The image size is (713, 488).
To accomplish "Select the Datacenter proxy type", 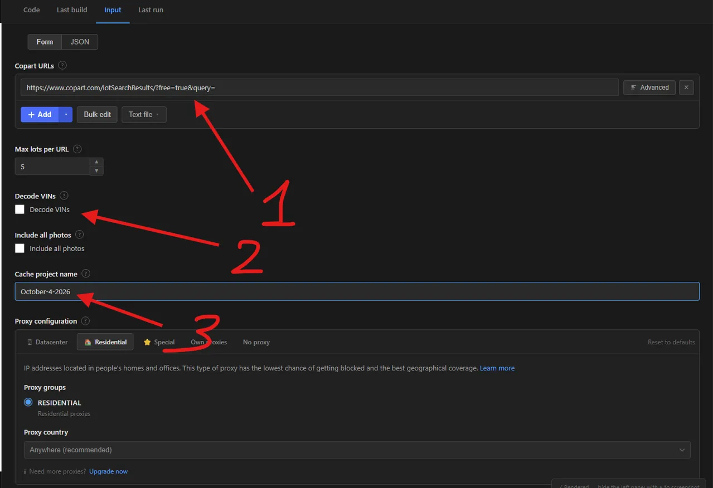I will (x=47, y=342).
